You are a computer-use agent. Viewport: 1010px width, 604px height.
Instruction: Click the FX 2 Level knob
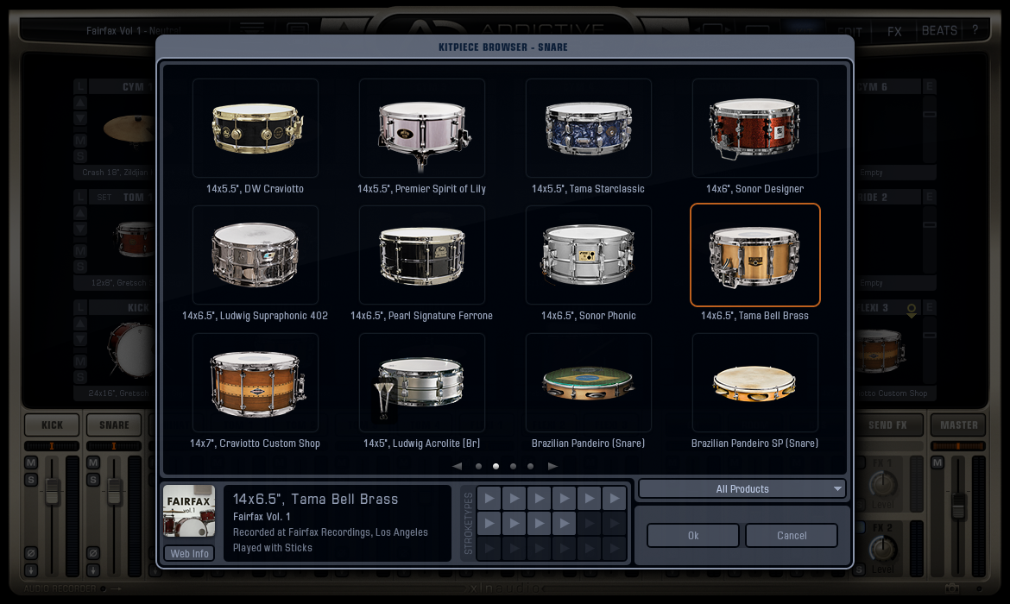pos(883,548)
